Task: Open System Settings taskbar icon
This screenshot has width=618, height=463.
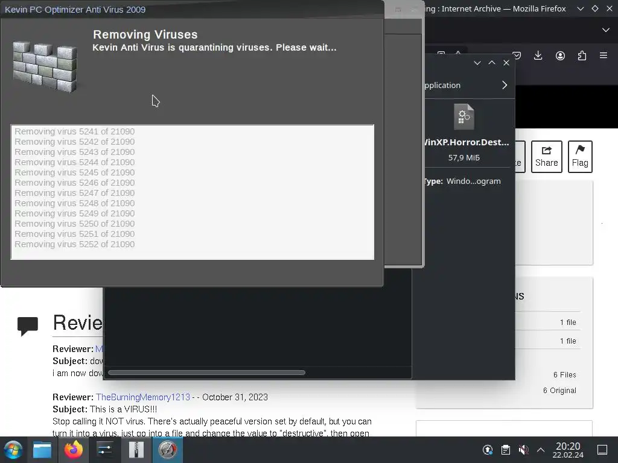Action: (105, 450)
